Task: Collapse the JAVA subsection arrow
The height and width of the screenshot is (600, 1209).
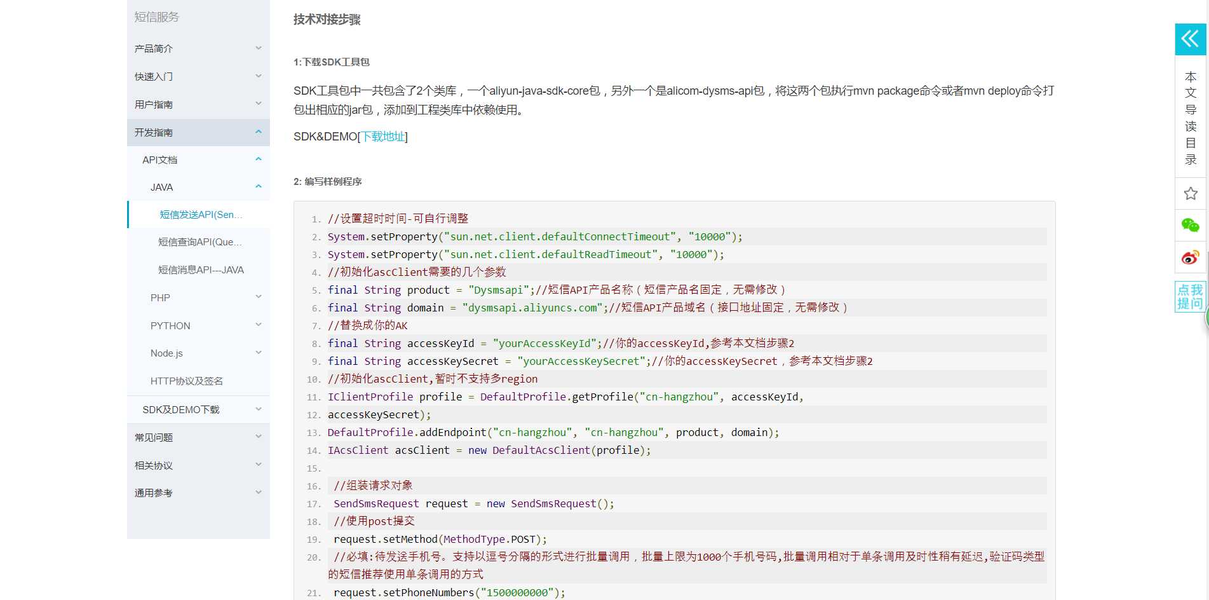Action: point(259,187)
